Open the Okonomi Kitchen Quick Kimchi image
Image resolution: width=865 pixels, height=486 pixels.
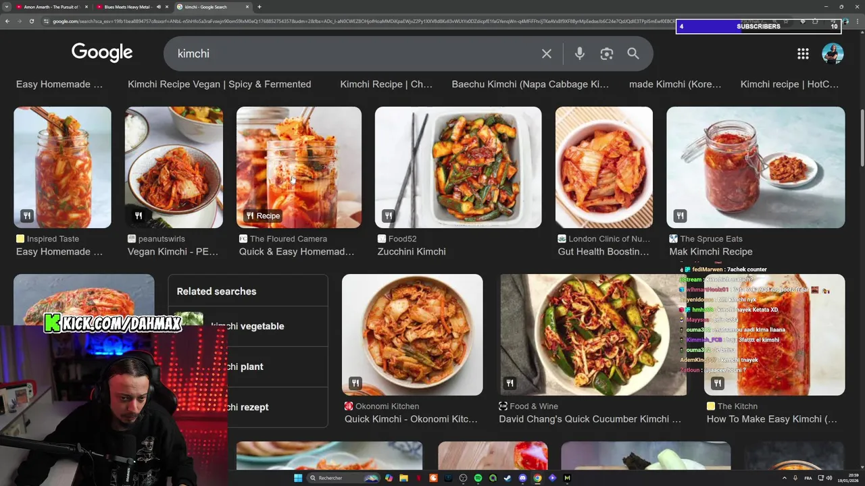coord(412,335)
